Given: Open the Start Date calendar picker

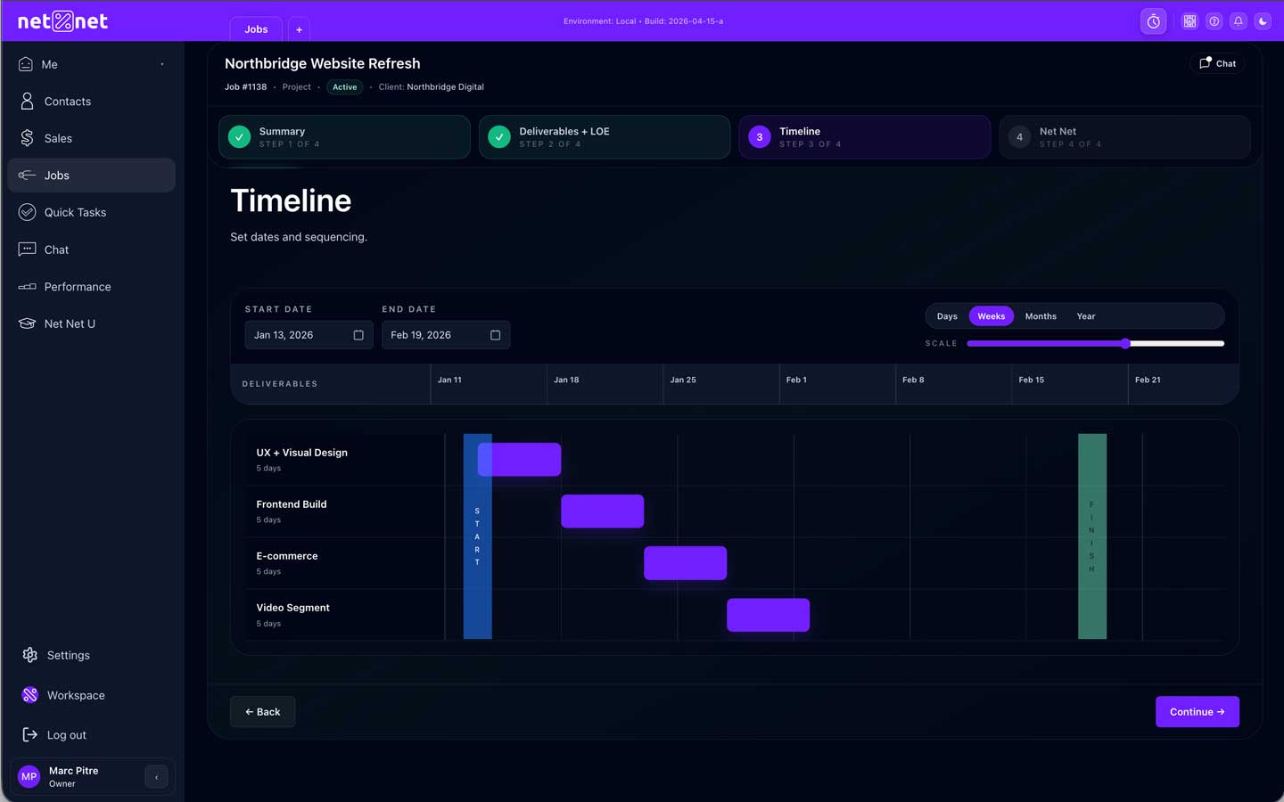Looking at the screenshot, I should [x=358, y=335].
